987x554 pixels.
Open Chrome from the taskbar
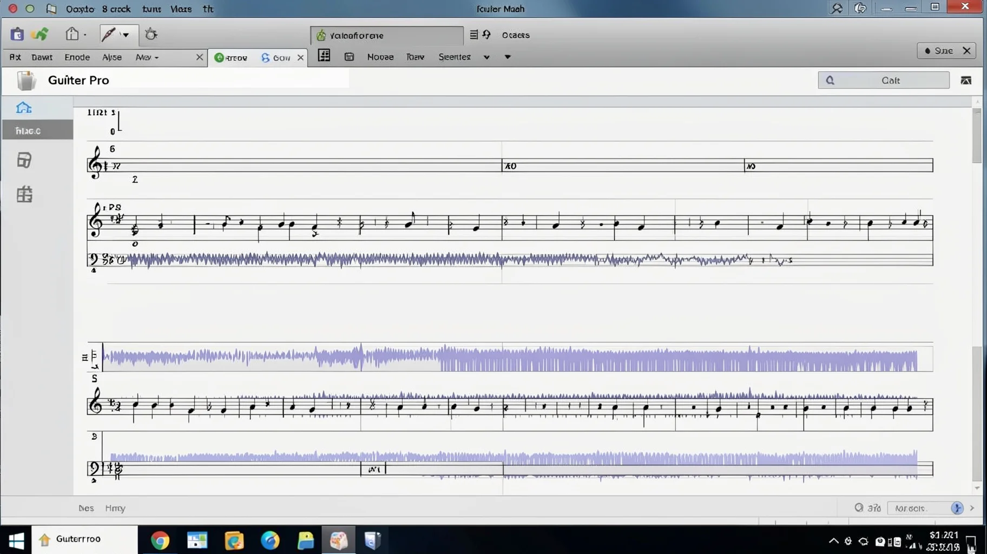(x=160, y=540)
